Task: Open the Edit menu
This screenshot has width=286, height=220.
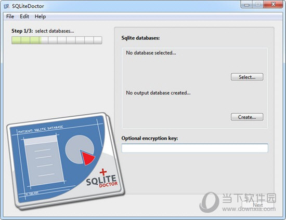Action: pyautogui.click(x=24, y=17)
